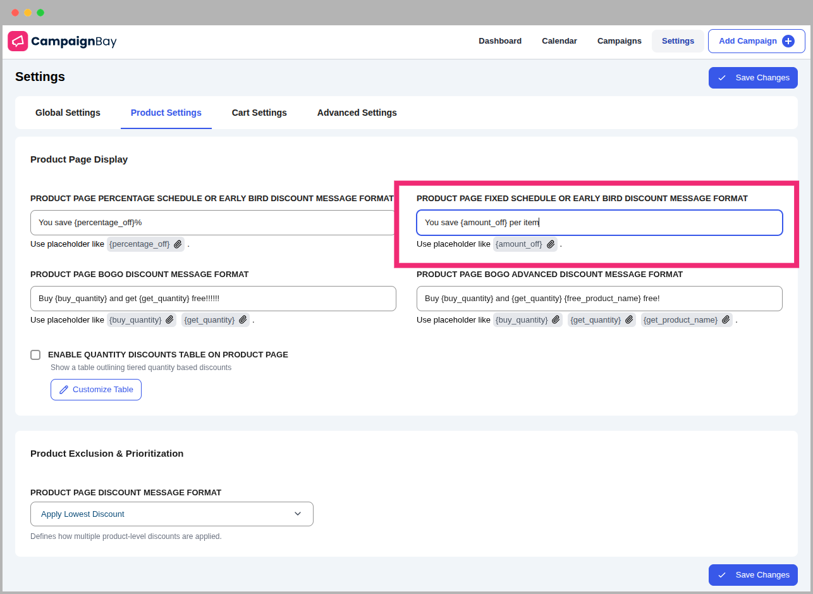Open Dashboard from the navigation bar
Screen dimensions: 813x594
499,41
